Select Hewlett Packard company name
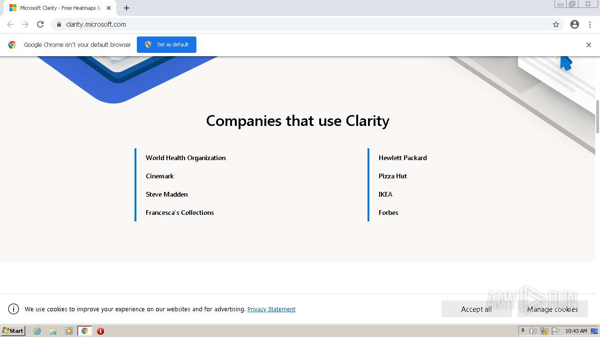Screen dimensions: 600x337 pos(403,158)
